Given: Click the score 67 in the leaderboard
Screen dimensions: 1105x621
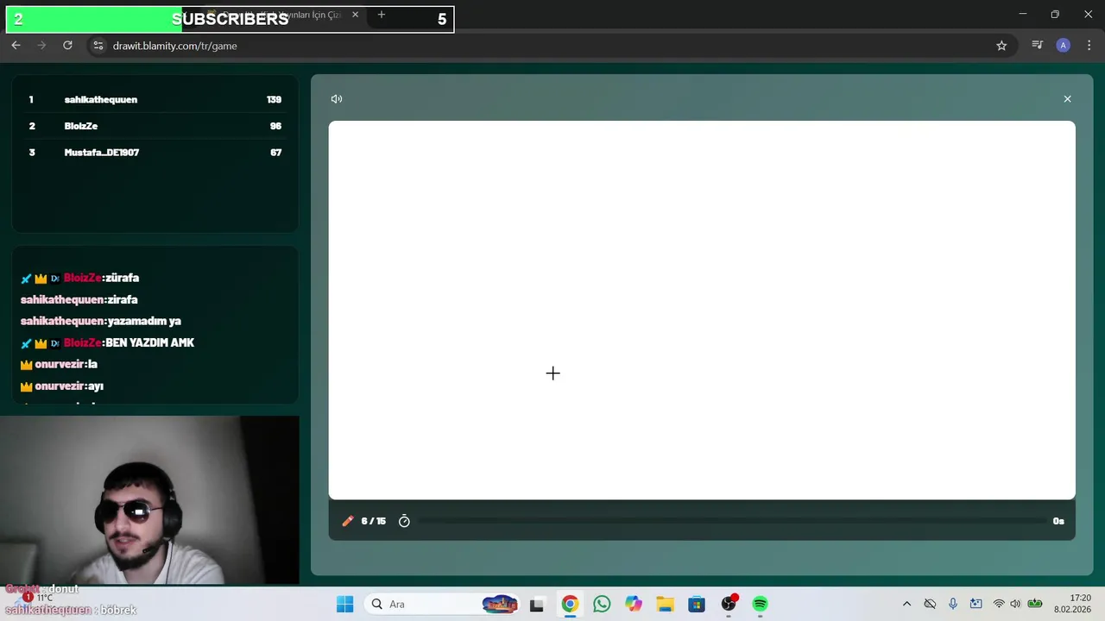Looking at the screenshot, I should (275, 153).
